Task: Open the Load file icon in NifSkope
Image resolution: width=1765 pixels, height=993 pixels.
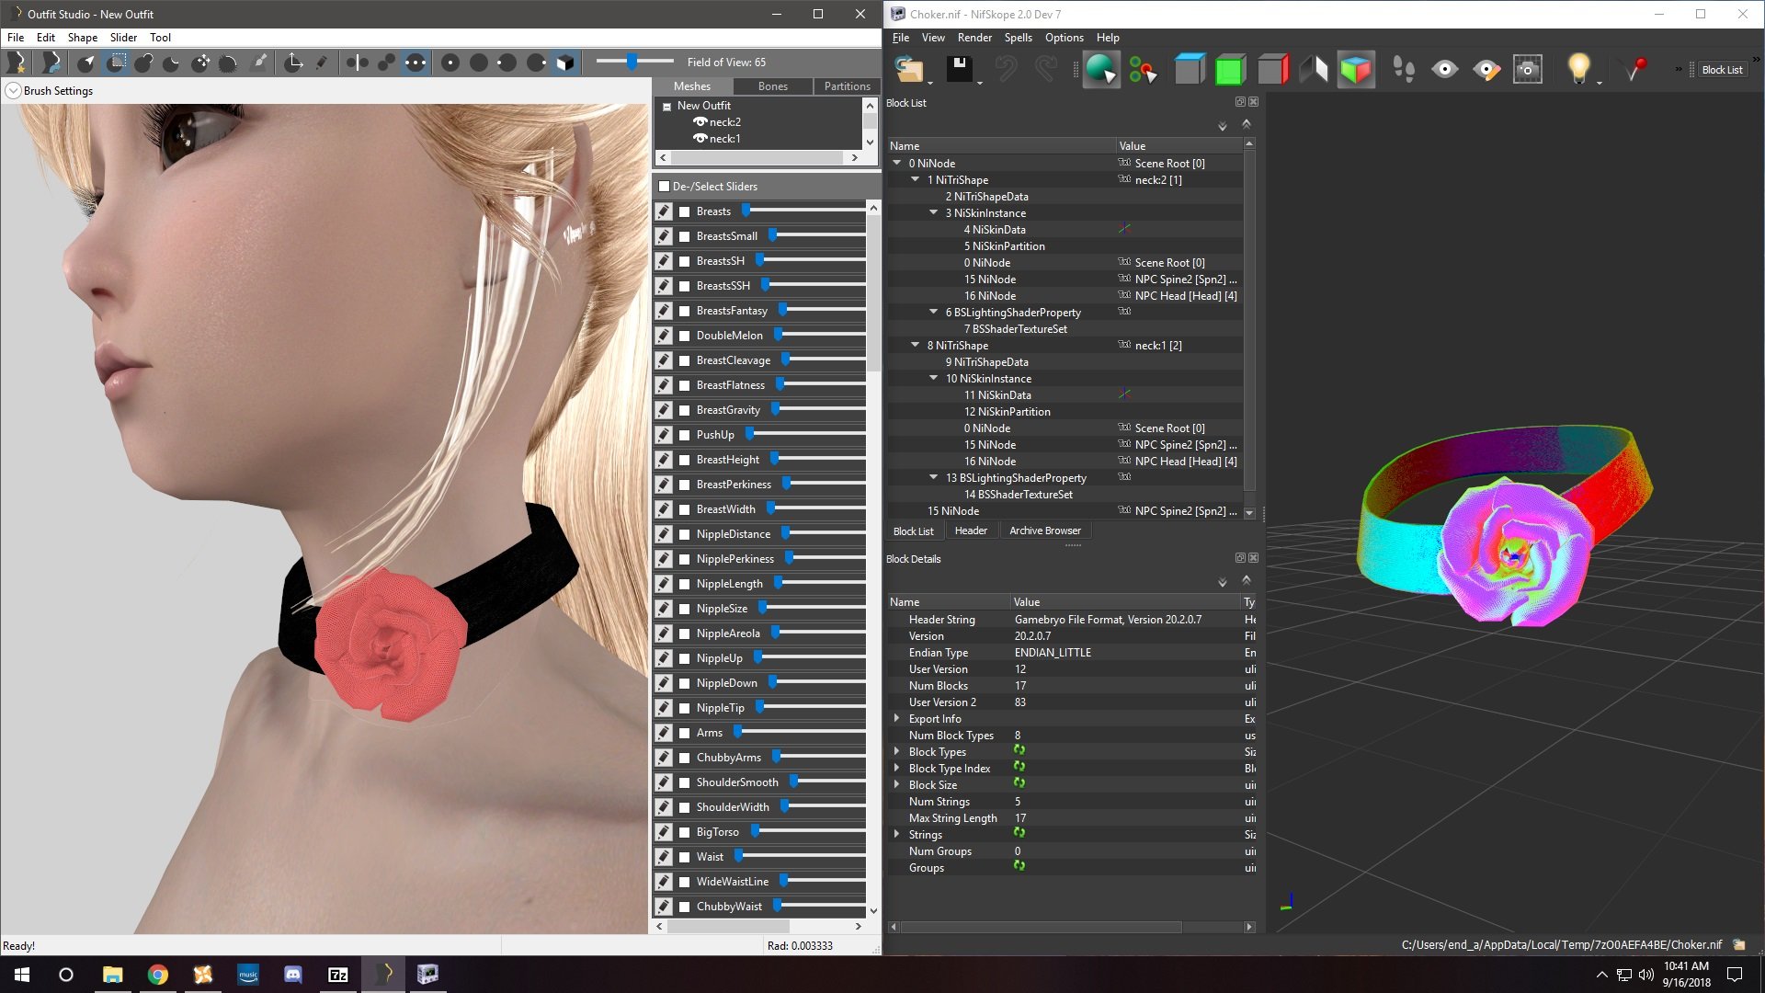Action: click(909, 70)
